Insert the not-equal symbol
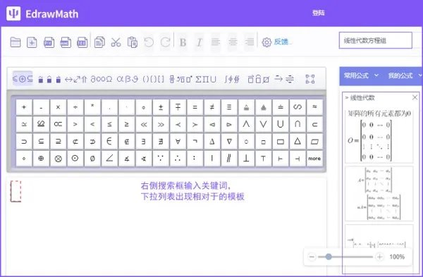 [212, 107]
